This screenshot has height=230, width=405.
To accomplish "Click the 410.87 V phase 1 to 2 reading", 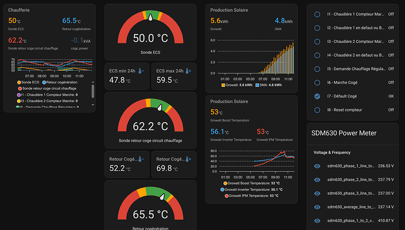I will click(x=386, y=221).
